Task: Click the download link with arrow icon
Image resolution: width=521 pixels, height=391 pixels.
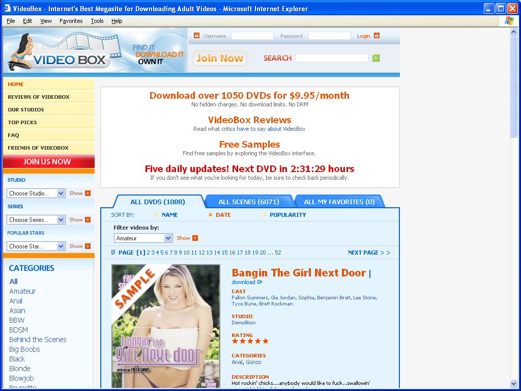Action: (247, 282)
